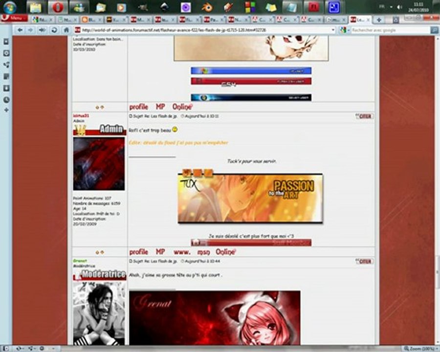This screenshot has height=352, width=440.
Task: Click the FR language indicator
Action: coord(382,7)
